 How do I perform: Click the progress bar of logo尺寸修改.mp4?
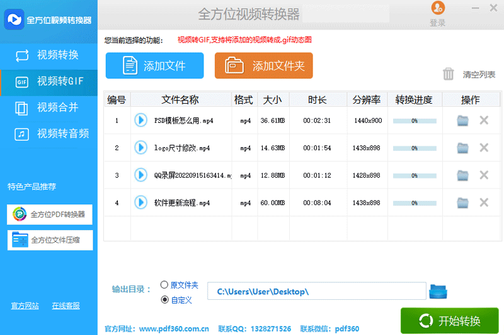[x=414, y=148]
